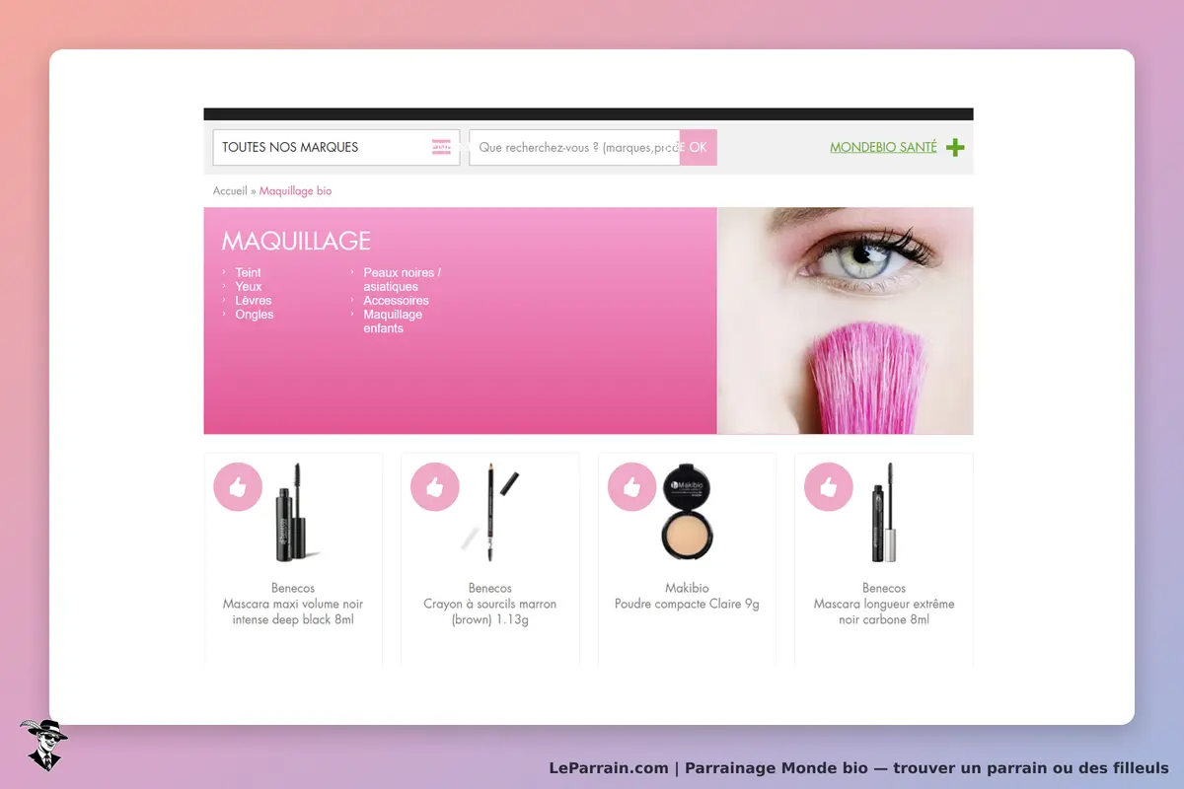Open the Maquillage enfants category
The height and width of the screenshot is (789, 1184).
(x=393, y=322)
